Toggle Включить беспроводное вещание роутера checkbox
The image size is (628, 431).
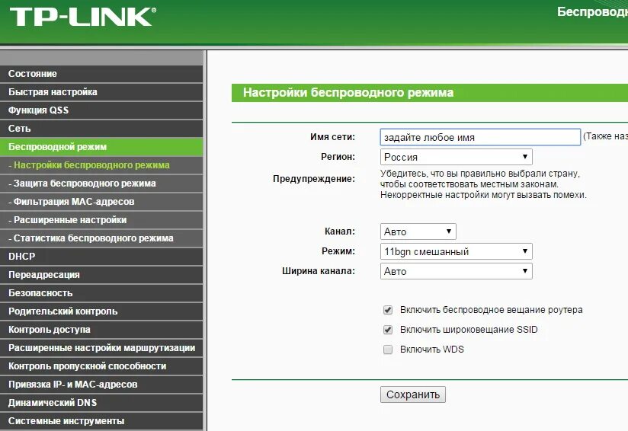[x=388, y=310]
